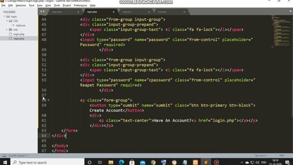Click the FOLDERS sidebar heading

tap(9, 12)
